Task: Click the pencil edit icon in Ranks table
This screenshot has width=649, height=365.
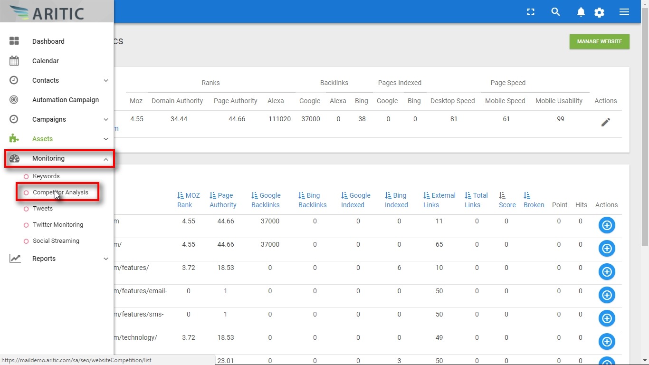Action: (605, 122)
